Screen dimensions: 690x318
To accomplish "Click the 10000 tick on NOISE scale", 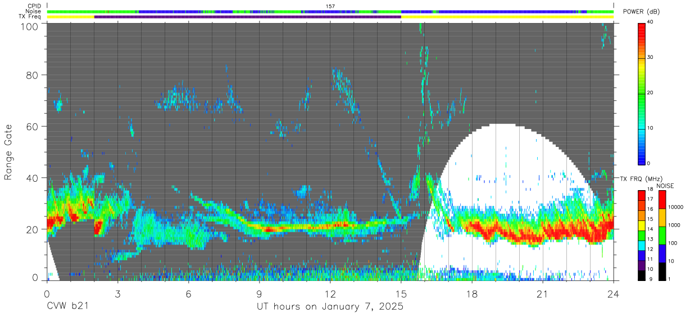I will click(x=675, y=207).
